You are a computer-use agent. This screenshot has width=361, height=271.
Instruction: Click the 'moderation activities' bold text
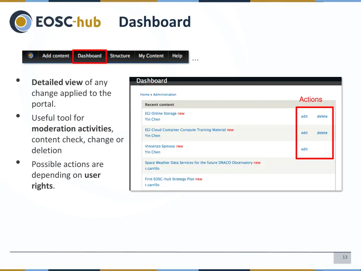72,128
